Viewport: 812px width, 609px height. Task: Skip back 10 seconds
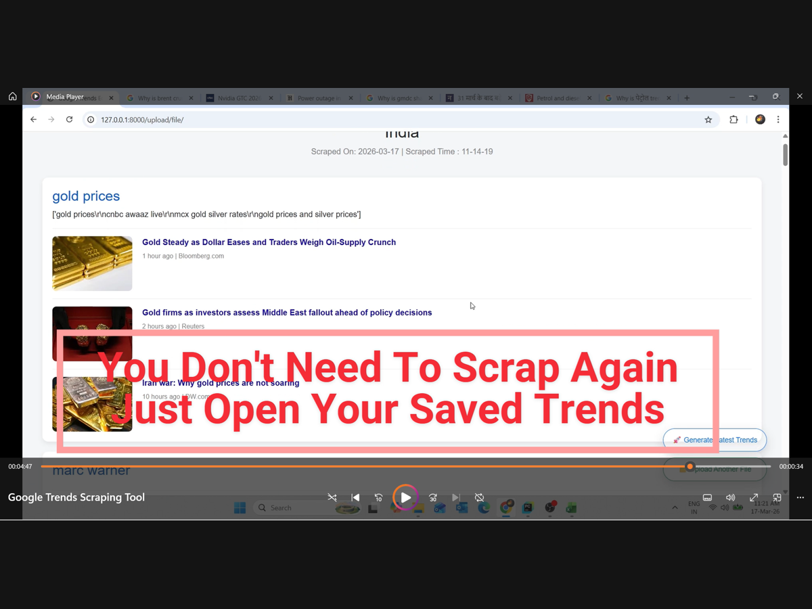tap(378, 497)
